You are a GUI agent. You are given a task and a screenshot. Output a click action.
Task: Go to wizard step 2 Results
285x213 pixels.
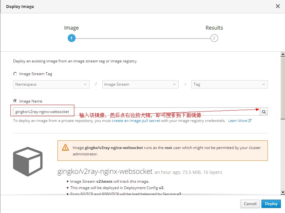tap(214, 38)
